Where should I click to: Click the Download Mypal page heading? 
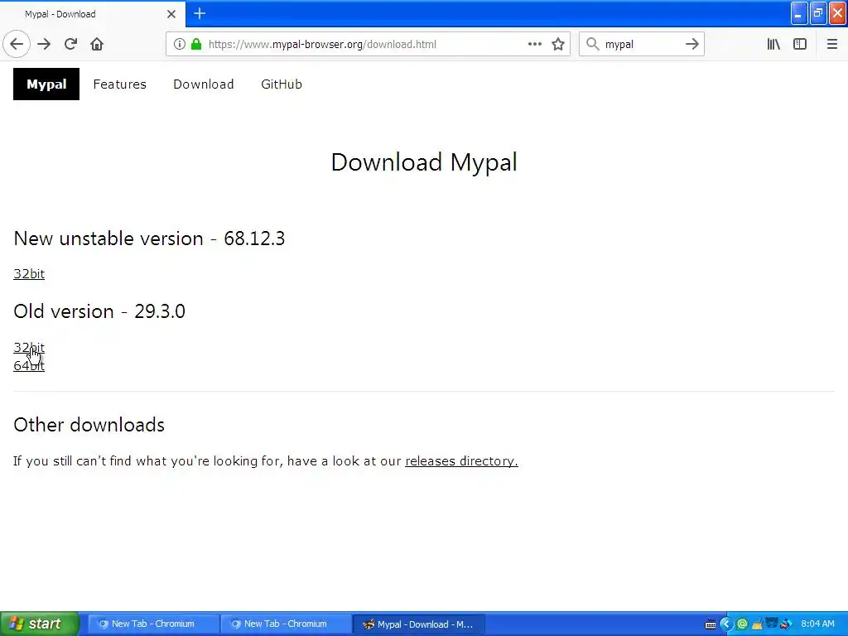(x=424, y=162)
